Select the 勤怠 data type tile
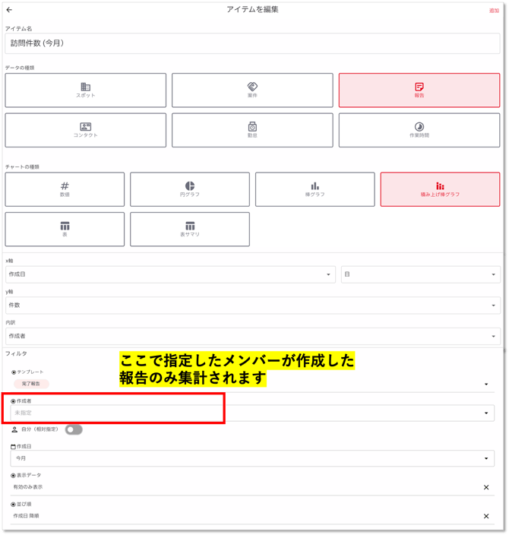Screen dimensions: 509x535 [252, 130]
